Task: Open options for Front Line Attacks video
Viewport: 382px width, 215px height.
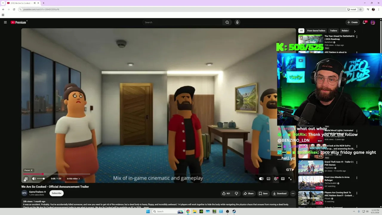Action: tap(357, 178)
